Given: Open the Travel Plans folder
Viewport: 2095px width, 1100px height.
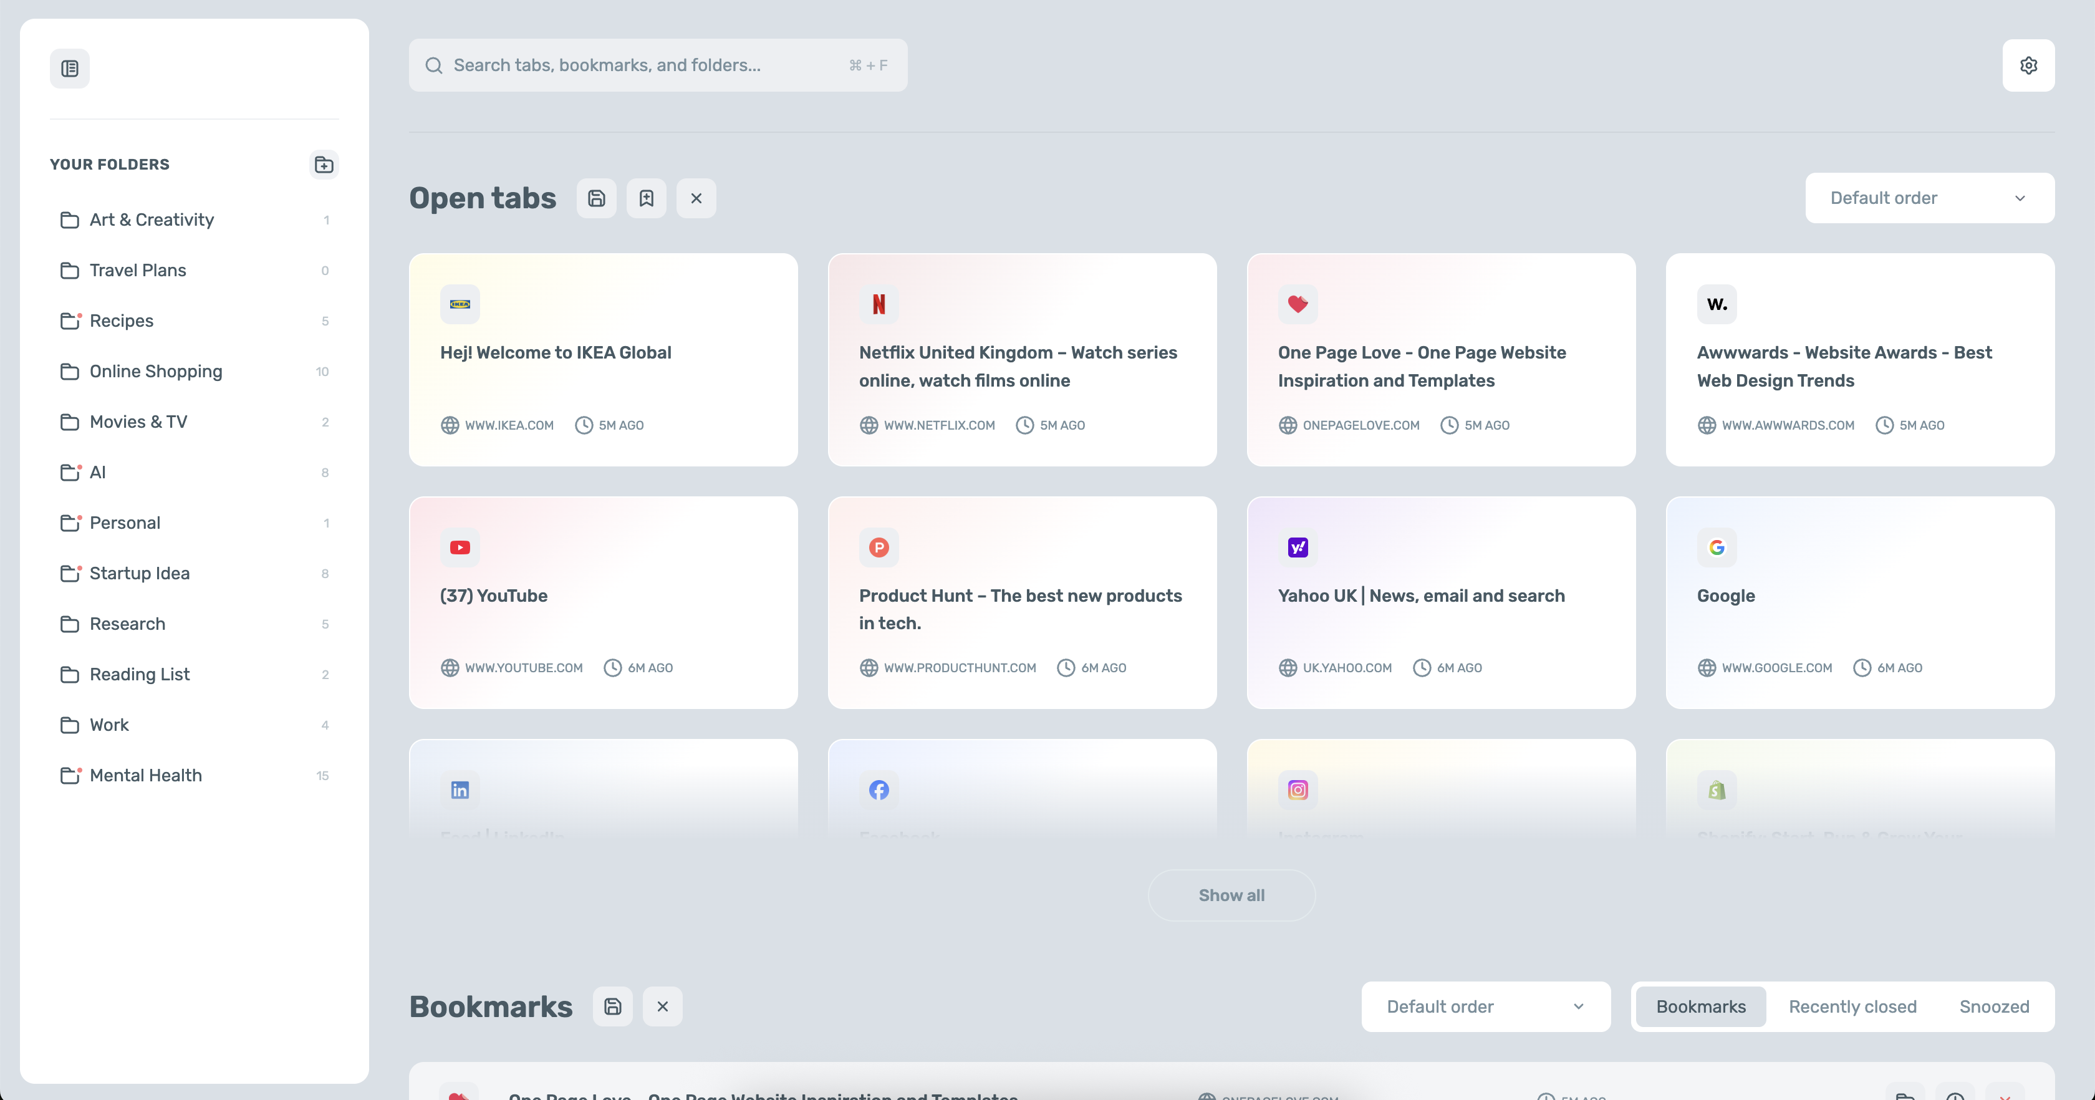Looking at the screenshot, I should 195,270.
